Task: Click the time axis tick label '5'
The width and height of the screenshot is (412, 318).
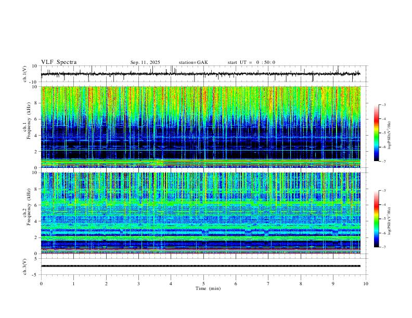Action: coord(203,284)
